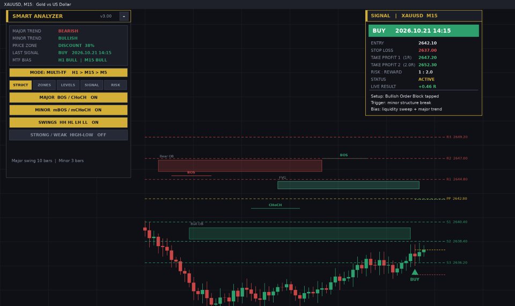Click the Bull OB green zone rectangle
Image resolution: width=515 pixels, height=306 pixels.
(299, 234)
